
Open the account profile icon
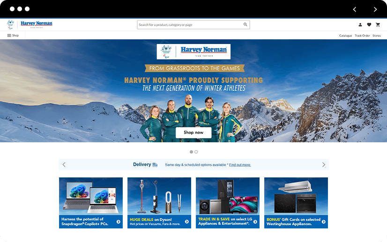(360, 25)
